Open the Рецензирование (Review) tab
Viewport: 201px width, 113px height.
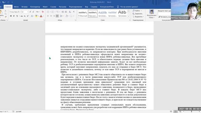pos(75,7)
